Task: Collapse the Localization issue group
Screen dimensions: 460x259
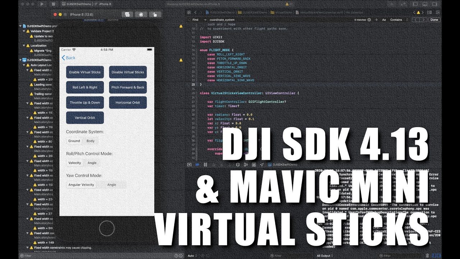Action: [24, 46]
